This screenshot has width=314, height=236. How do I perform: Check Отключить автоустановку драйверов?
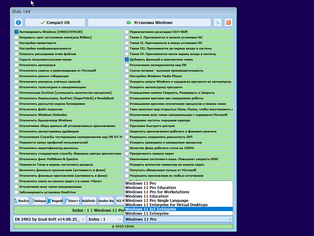(17, 131)
